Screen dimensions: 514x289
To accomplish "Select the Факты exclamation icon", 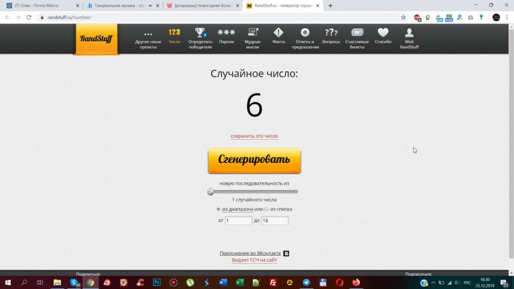I will 279,32.
